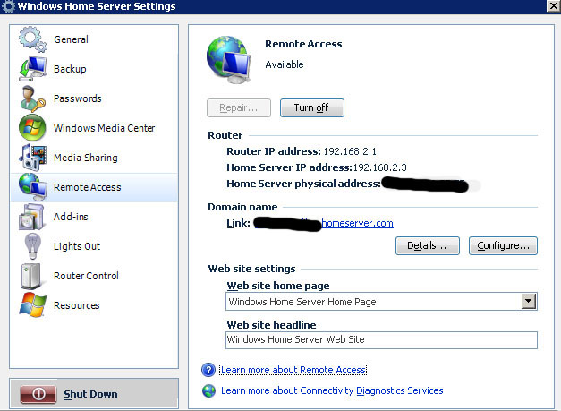Click the Home Server physical address label

303,184
